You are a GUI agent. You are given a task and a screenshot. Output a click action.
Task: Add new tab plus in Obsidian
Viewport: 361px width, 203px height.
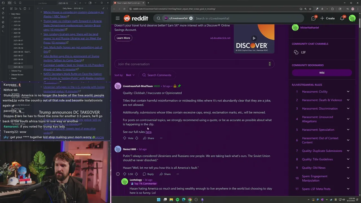80,3
